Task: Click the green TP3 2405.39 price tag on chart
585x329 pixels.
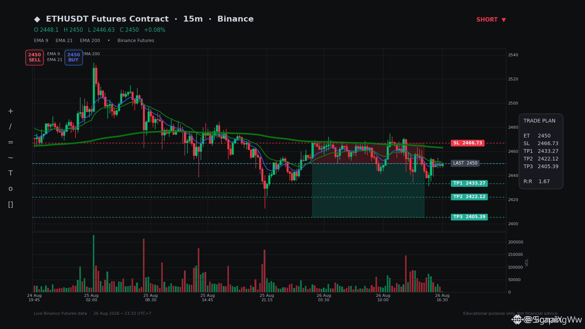Action: 469,217
